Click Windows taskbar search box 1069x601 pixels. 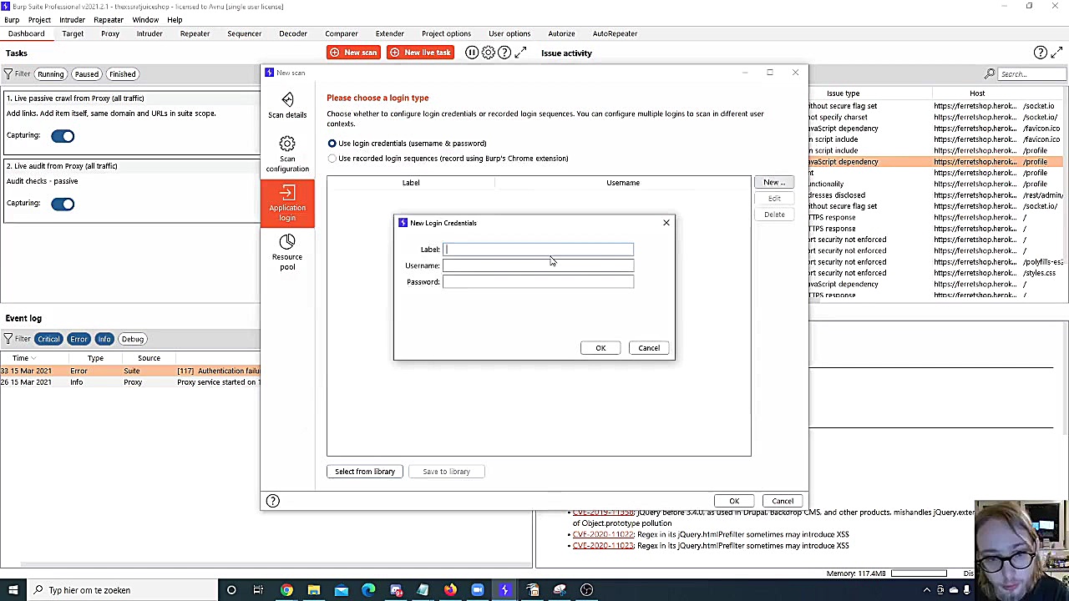point(122,590)
